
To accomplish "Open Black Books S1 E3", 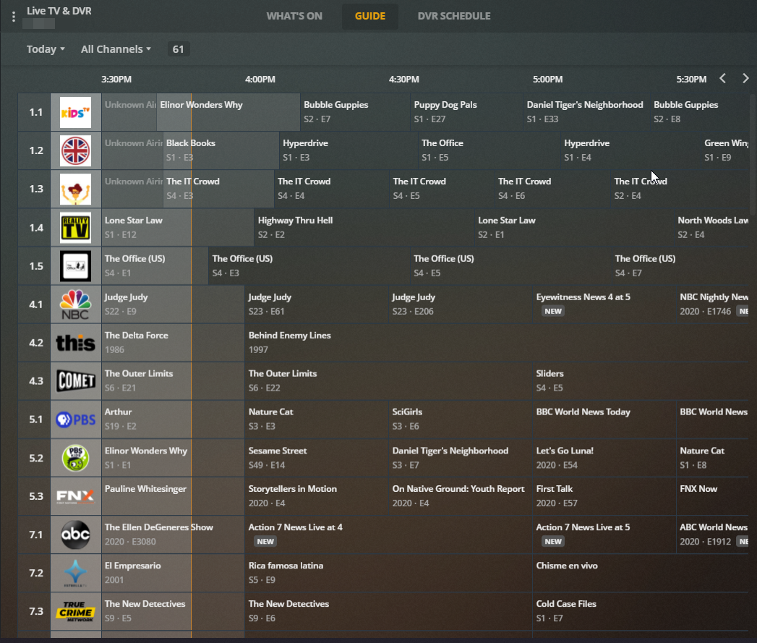I will tap(221, 150).
